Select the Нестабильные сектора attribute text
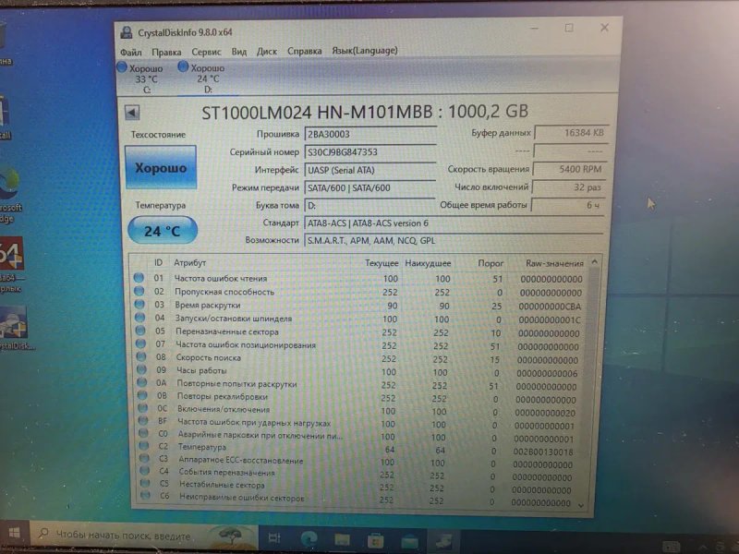The width and height of the screenshot is (739, 554). 222,484
